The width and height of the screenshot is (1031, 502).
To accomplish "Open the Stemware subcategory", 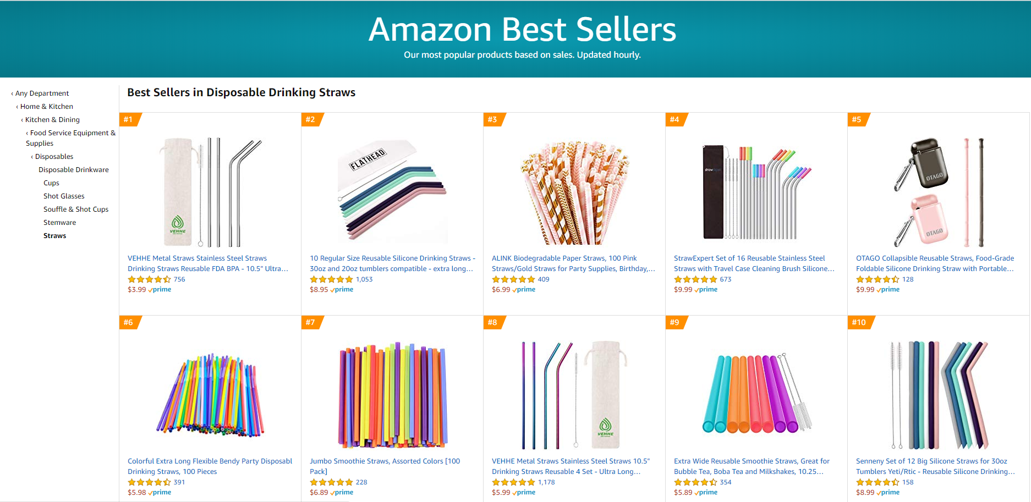I will tap(59, 223).
